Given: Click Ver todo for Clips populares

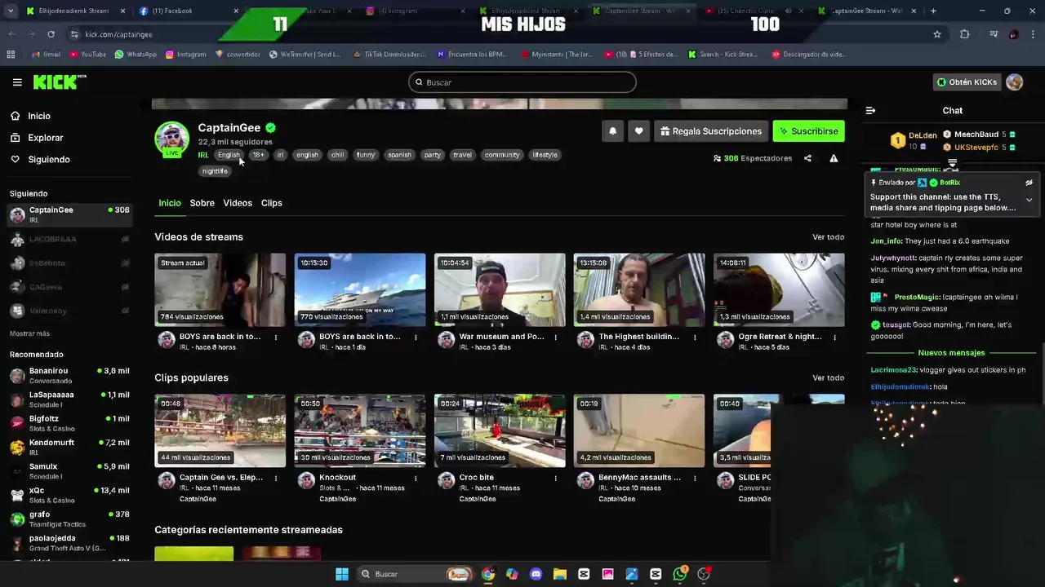Looking at the screenshot, I should pyautogui.click(x=828, y=378).
